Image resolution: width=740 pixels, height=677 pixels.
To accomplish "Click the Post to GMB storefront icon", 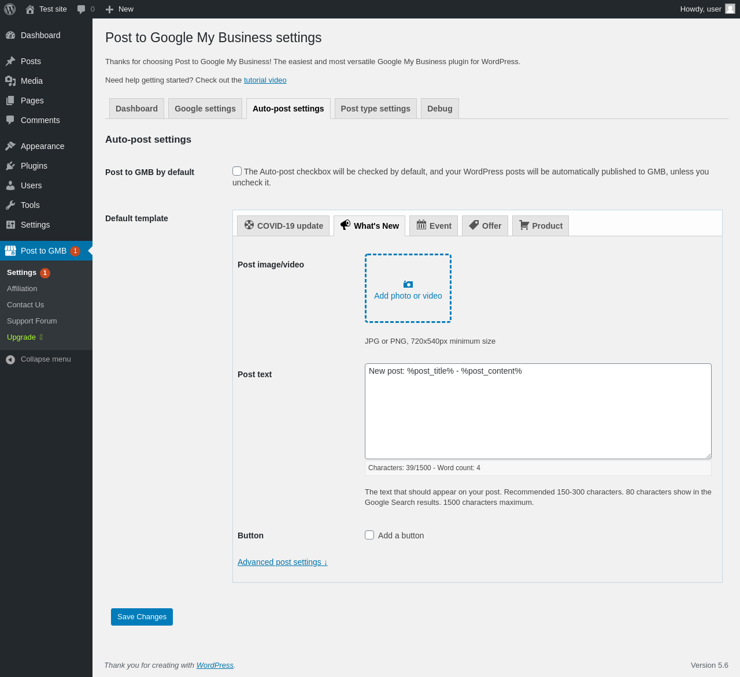I will tap(10, 251).
